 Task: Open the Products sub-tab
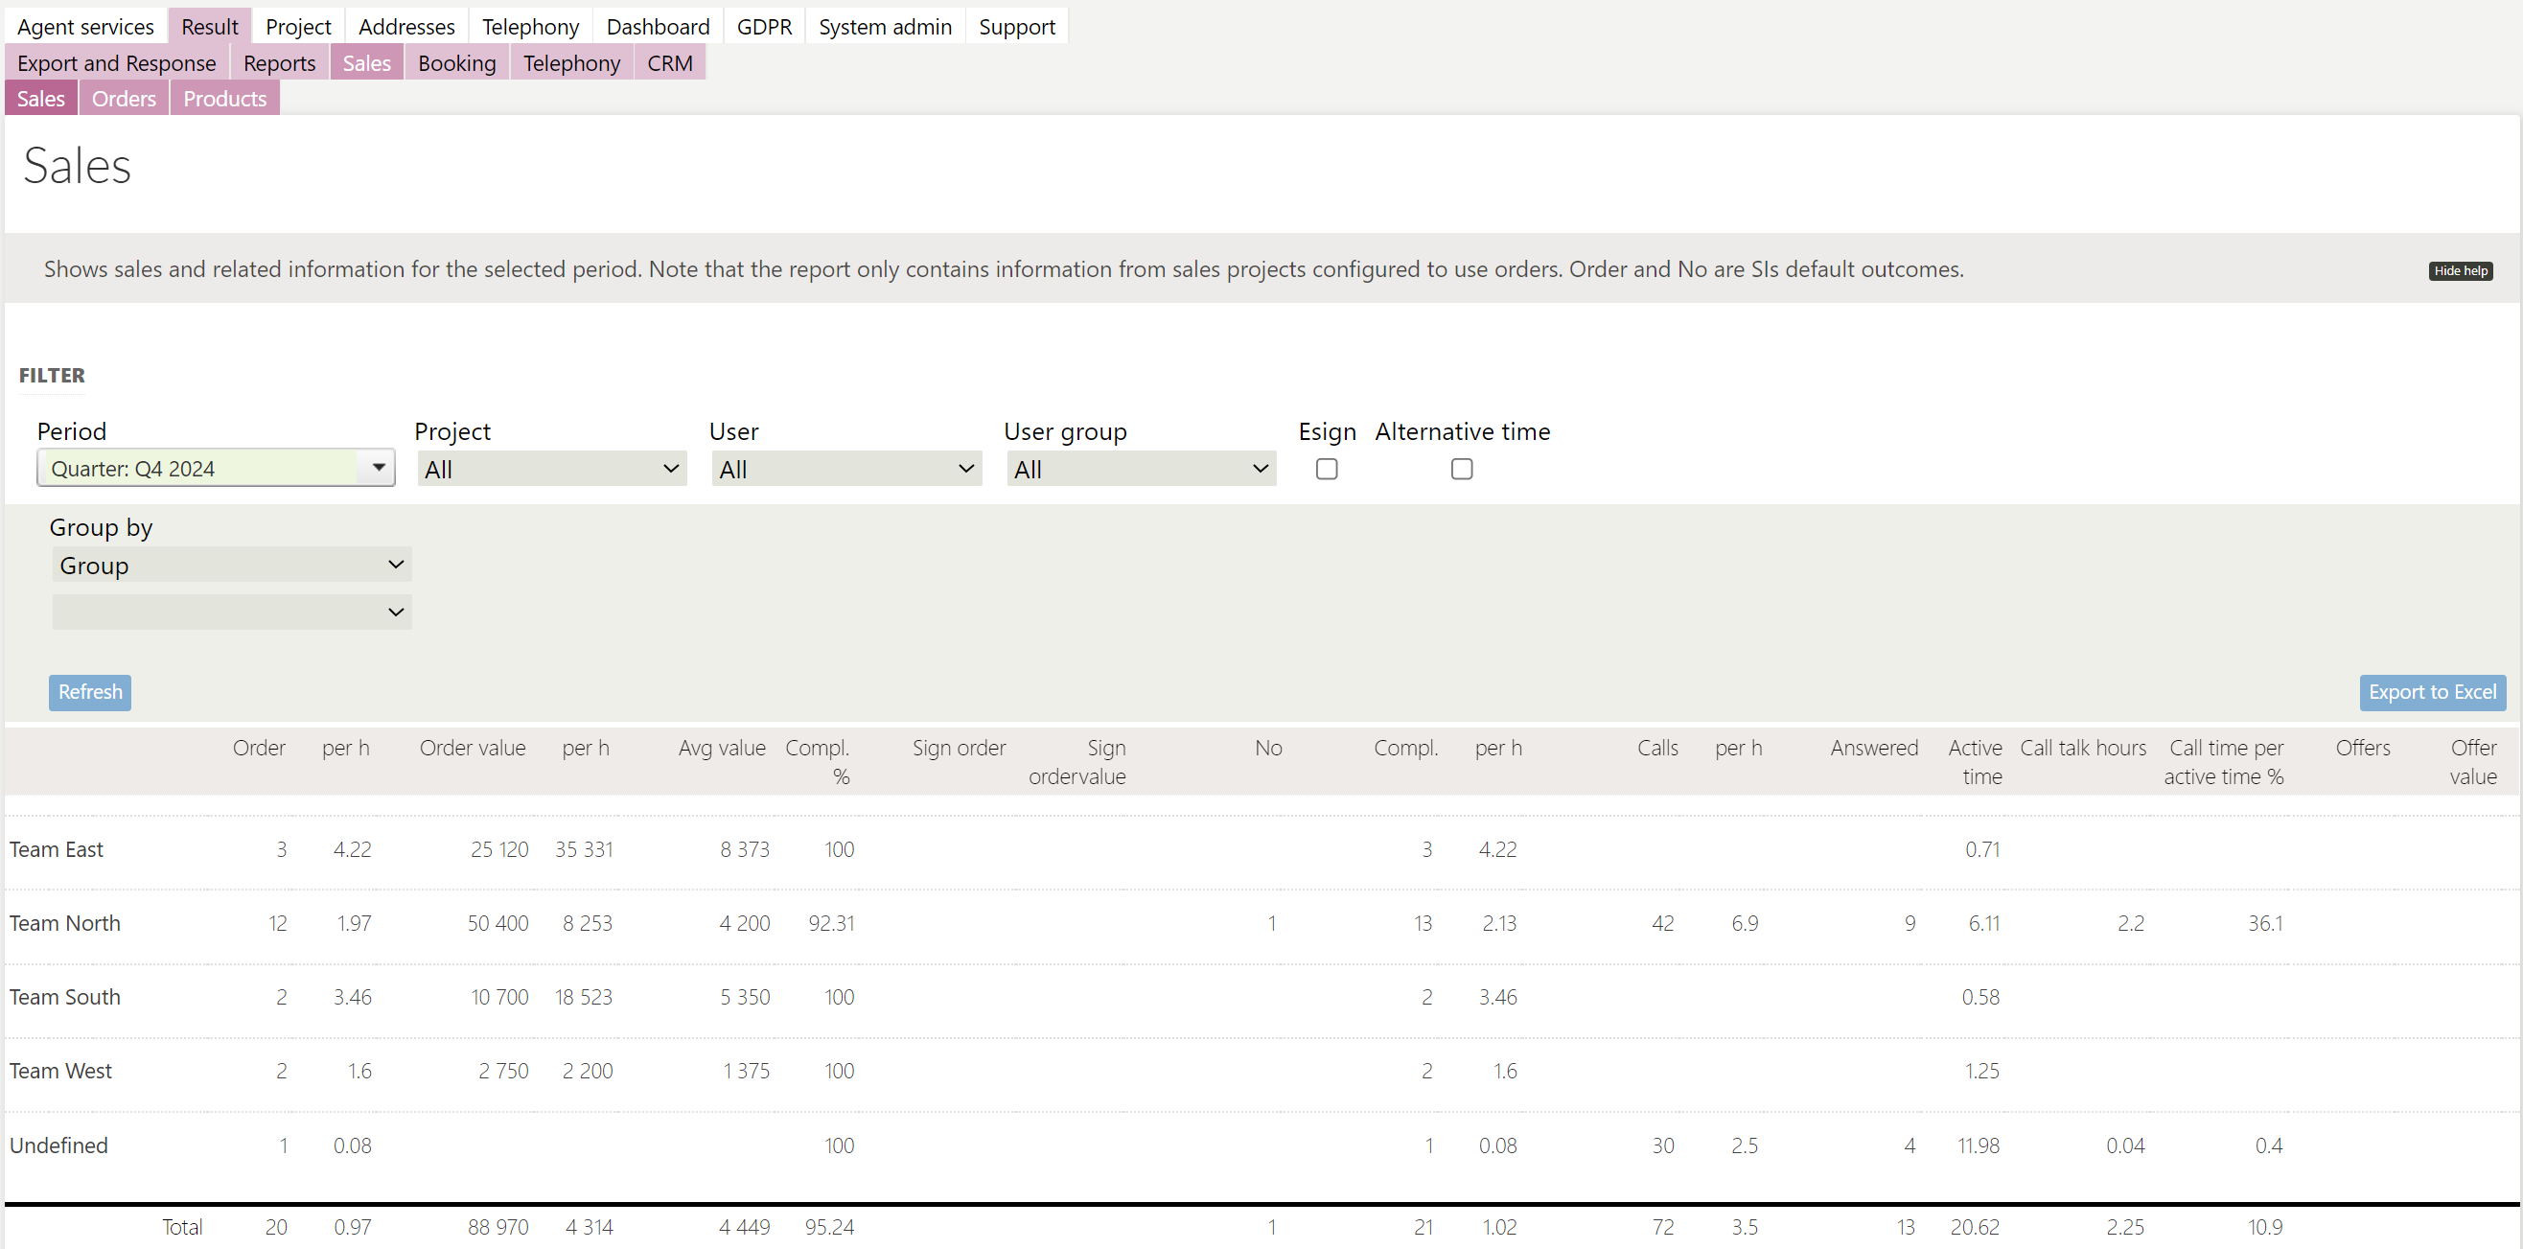coord(224,99)
